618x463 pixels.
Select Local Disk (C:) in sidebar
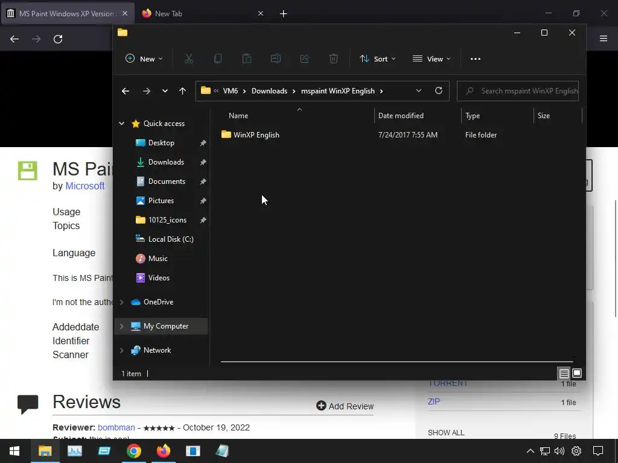click(x=171, y=239)
